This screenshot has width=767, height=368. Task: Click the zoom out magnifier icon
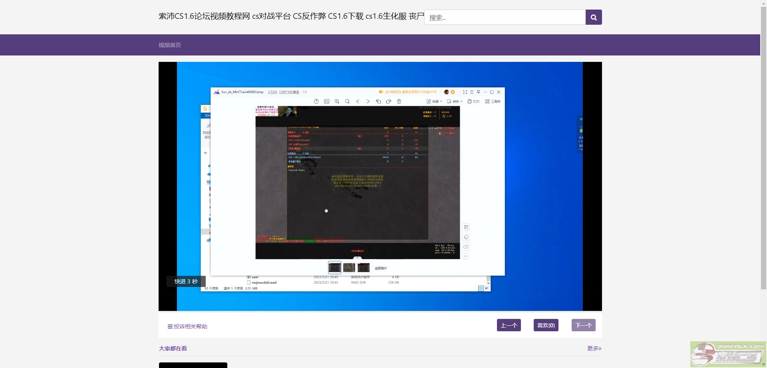(x=347, y=101)
